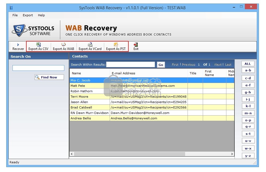Filter contacts by g-h
266x172 pixels.
click(248, 92)
